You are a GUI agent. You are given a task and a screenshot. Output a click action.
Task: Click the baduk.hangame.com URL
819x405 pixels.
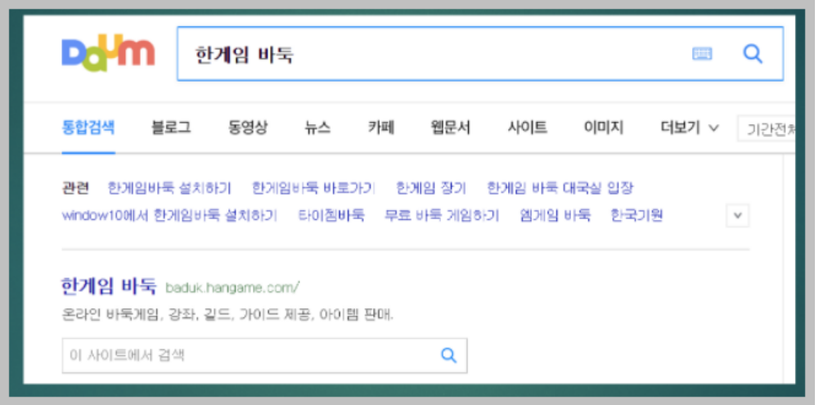click(x=232, y=287)
